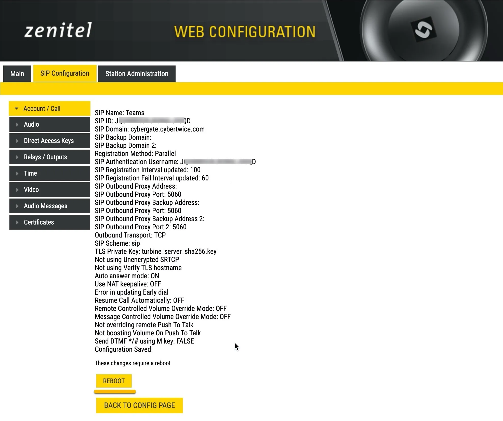Image resolution: width=503 pixels, height=421 pixels.
Task: Open the Relays / Outputs section
Action: coord(50,157)
